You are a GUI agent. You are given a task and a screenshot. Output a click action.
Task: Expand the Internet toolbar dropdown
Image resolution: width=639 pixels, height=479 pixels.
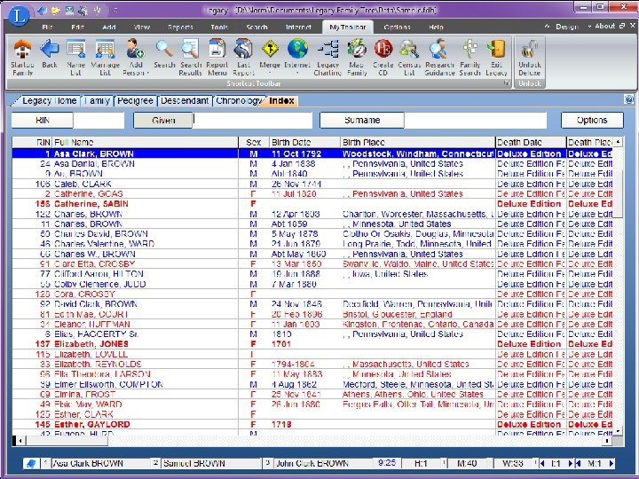click(x=297, y=74)
